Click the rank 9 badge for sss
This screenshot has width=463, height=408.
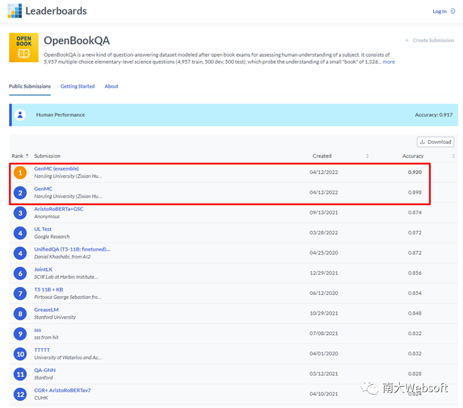coord(20,333)
